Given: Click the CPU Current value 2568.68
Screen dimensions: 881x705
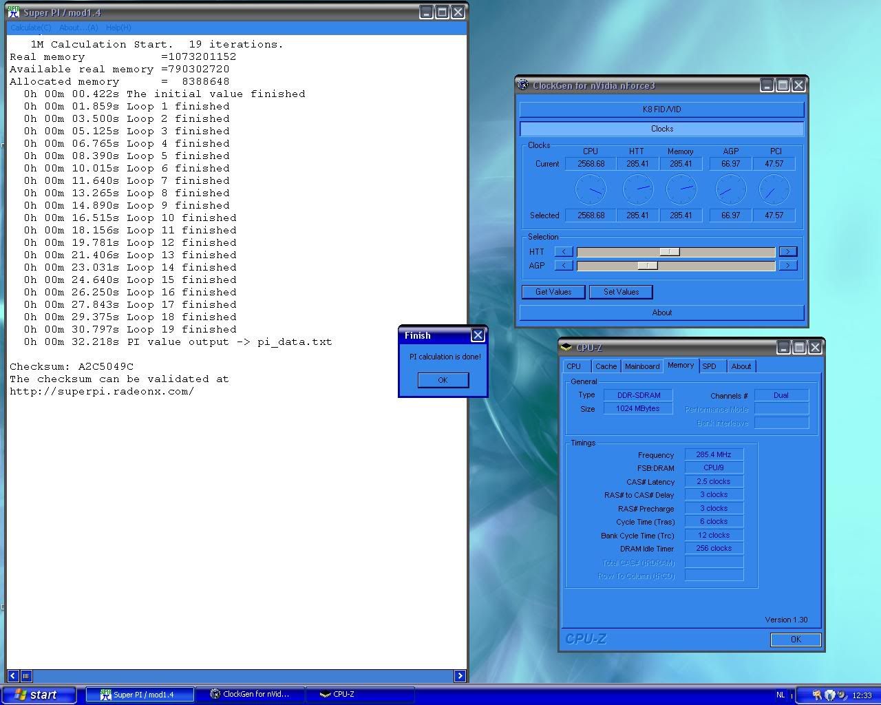Looking at the screenshot, I should coord(591,164).
